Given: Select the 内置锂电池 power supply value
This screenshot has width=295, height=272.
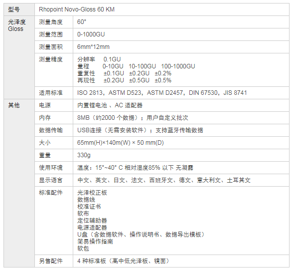Looking at the screenshot, I should pos(110,105).
